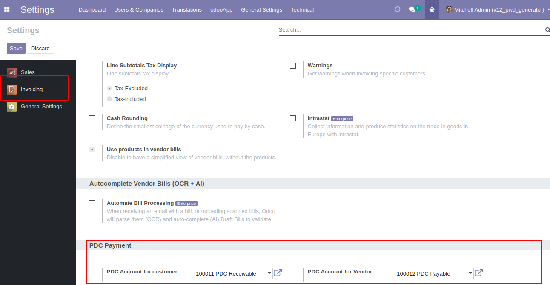Click the Line Subtotals Tax Display label
550x285 pixels.
(142, 66)
